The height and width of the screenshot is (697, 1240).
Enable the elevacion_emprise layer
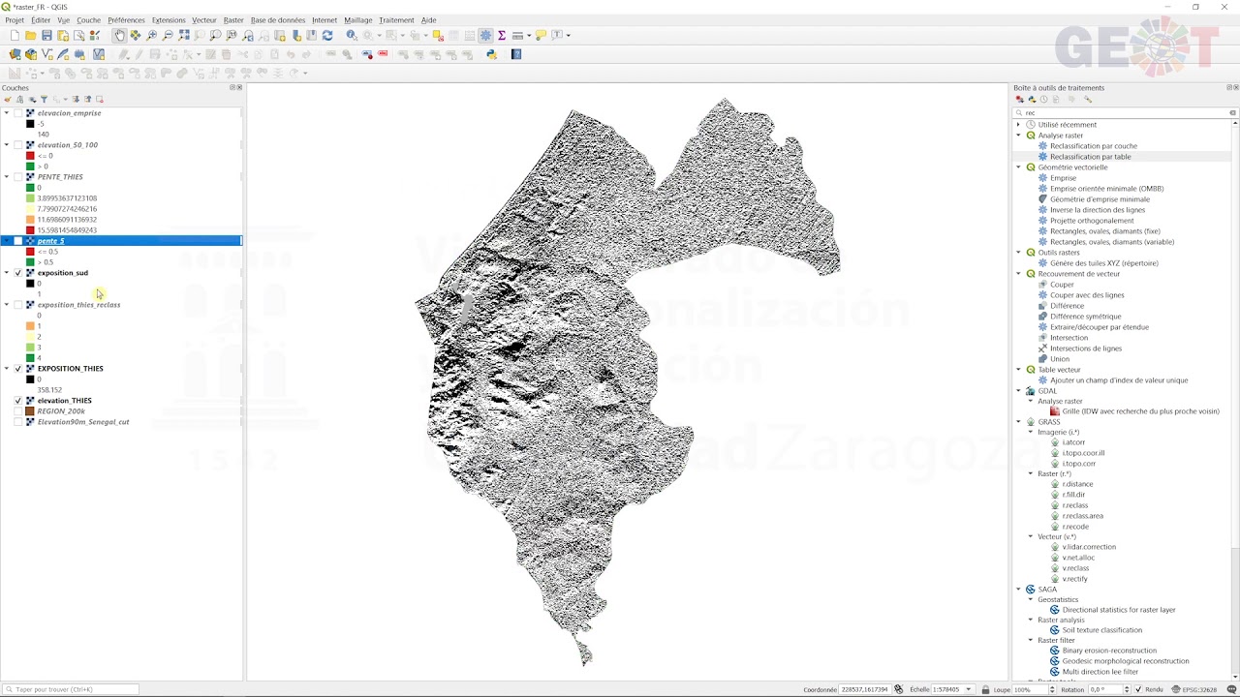18,113
